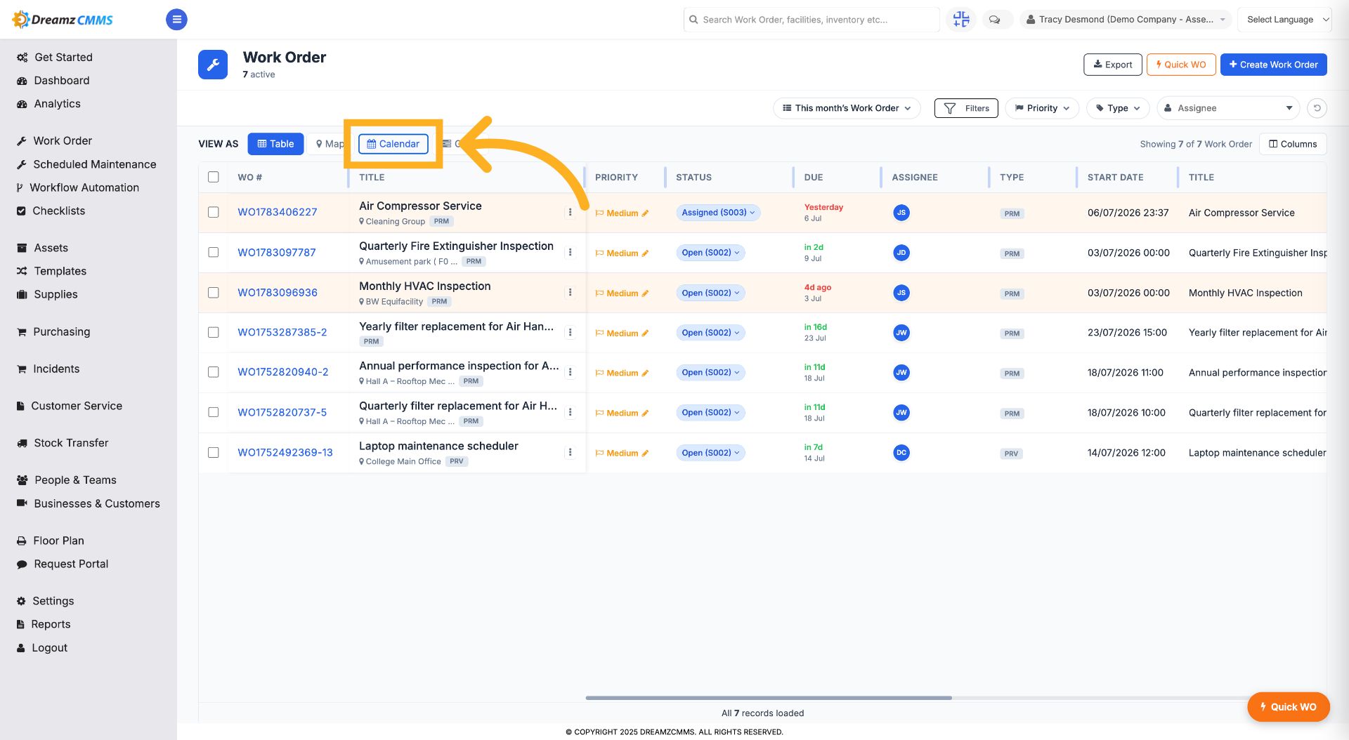Switch to Calendar view
The width and height of the screenshot is (1349, 740).
393,144
